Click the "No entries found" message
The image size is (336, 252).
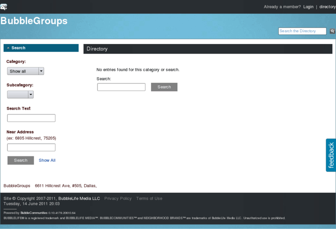138,70
